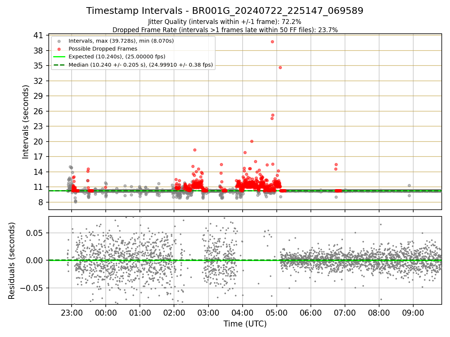Screen dimensions: 450x337
Task: Click the lone grey interval point above 11 near 09:00
Action: (x=409, y=185)
